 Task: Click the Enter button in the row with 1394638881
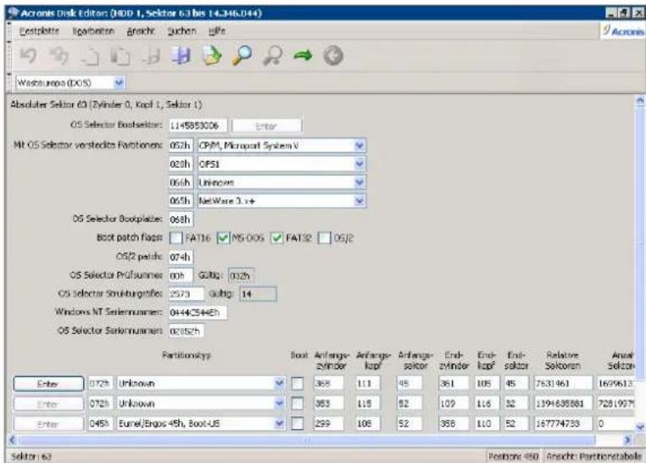pyautogui.click(x=48, y=404)
